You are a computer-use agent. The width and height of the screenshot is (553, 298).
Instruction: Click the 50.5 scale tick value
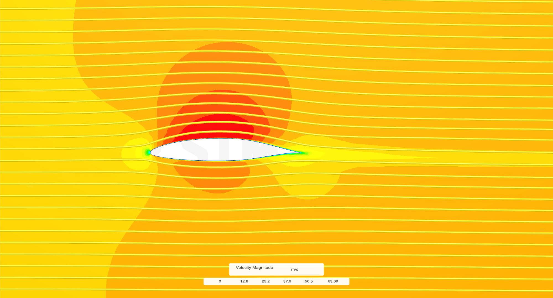point(309,281)
